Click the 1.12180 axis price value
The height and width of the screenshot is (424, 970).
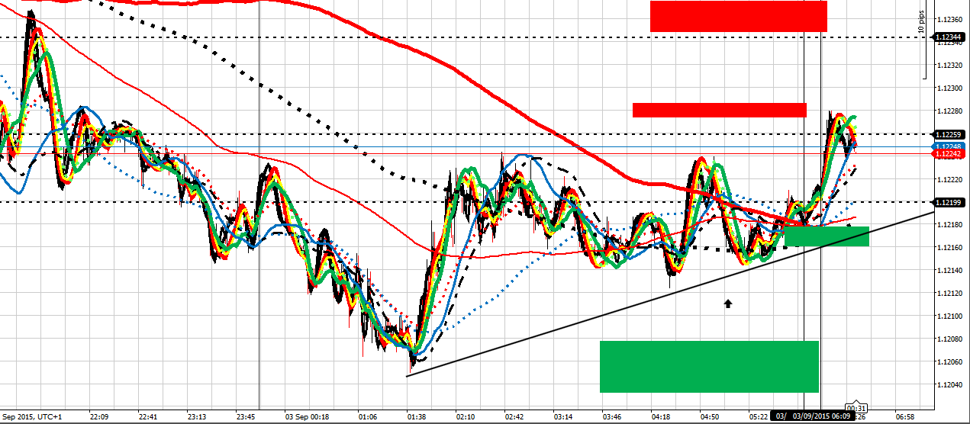pyautogui.click(x=950, y=225)
